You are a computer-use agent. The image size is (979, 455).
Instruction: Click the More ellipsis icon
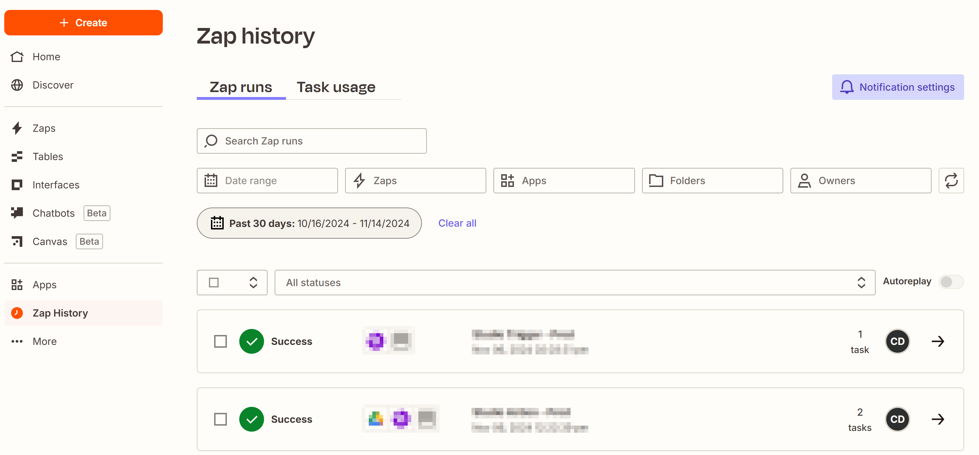(17, 341)
